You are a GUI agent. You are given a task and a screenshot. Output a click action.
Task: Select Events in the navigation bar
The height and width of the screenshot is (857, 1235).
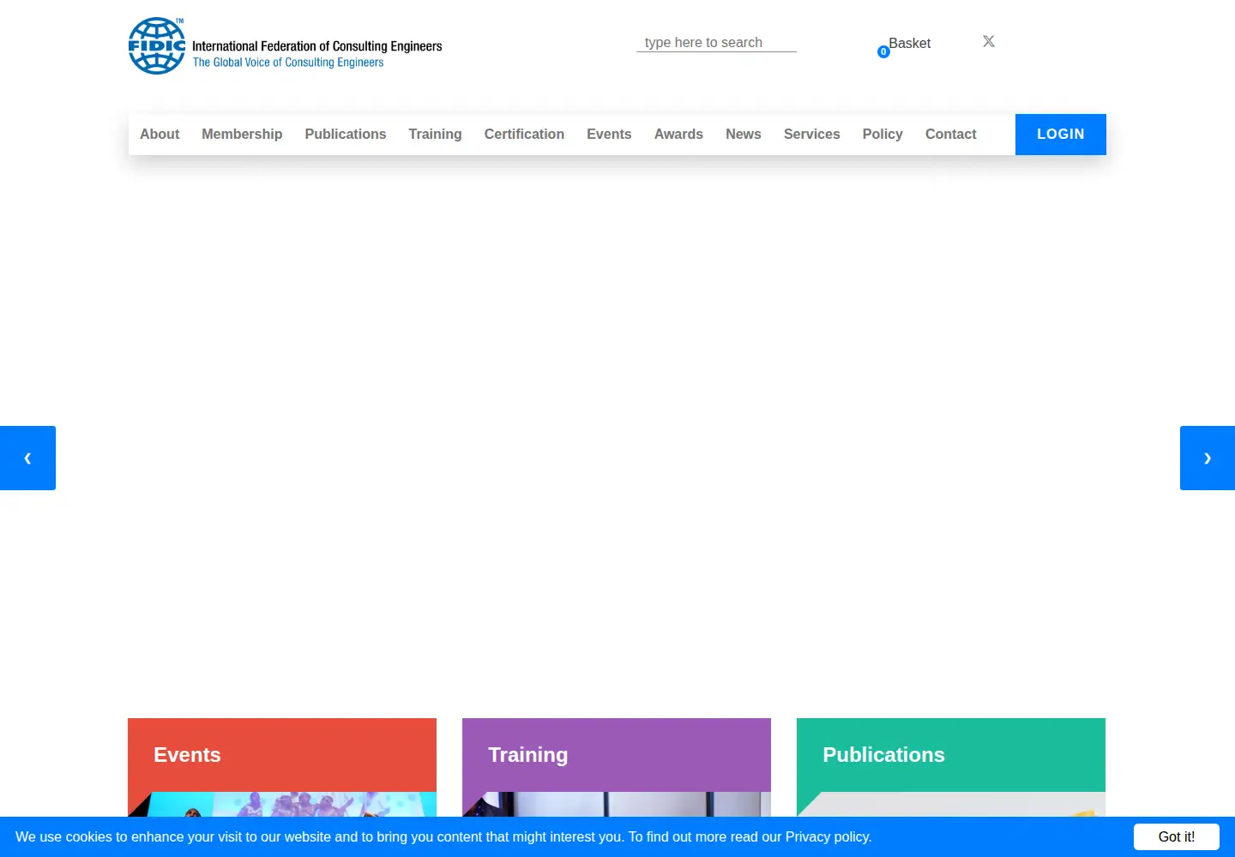tap(609, 135)
